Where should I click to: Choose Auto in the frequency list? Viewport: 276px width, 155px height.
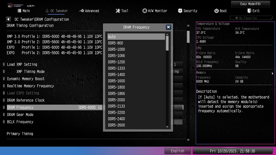(x=136, y=37)
